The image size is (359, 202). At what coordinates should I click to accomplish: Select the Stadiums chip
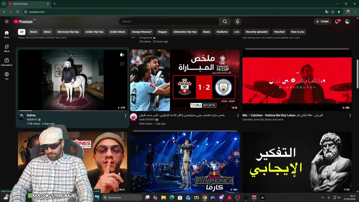[x=222, y=32]
